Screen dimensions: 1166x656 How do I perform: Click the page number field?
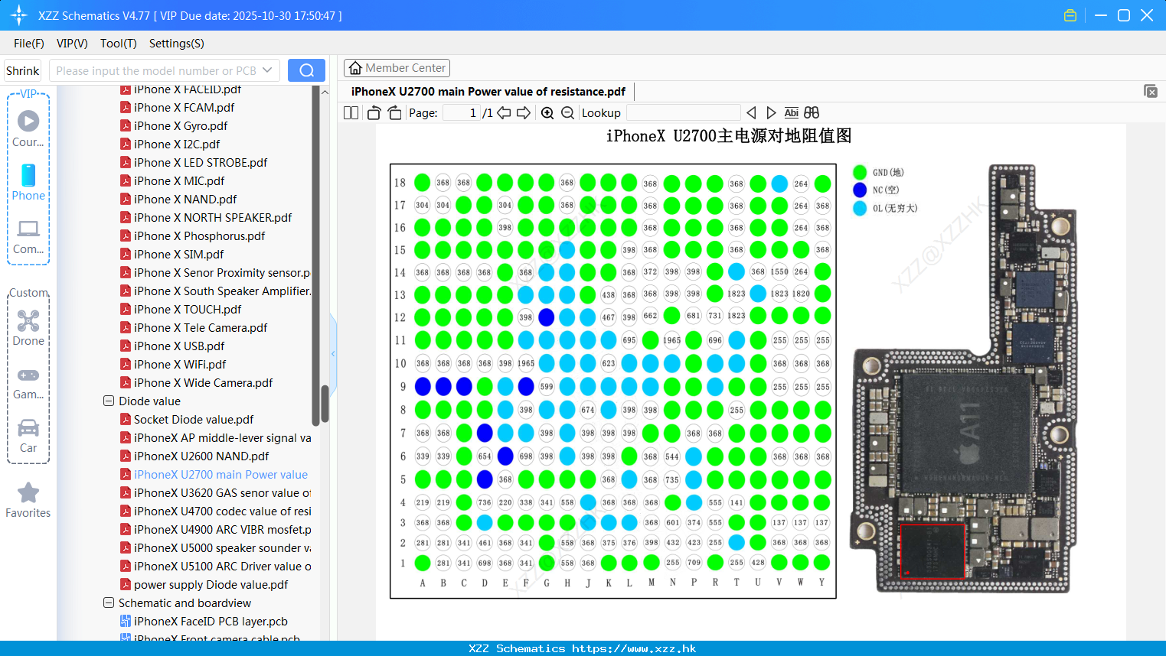click(x=462, y=113)
